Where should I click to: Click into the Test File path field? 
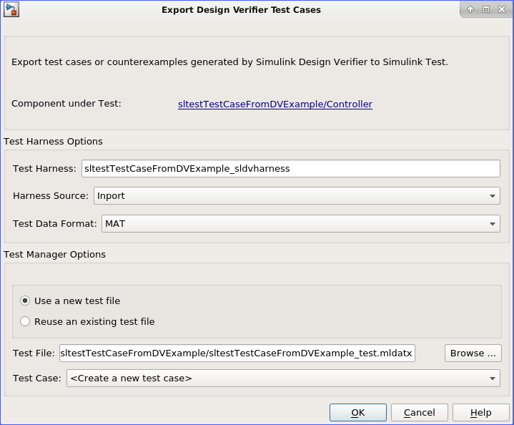point(237,353)
